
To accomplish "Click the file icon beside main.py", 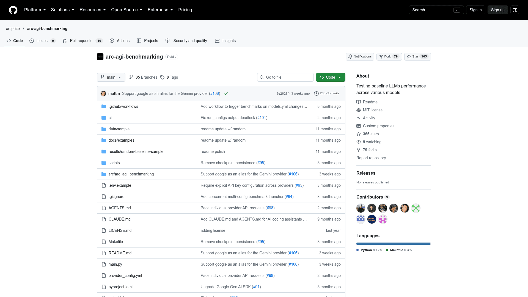I will click(104, 264).
